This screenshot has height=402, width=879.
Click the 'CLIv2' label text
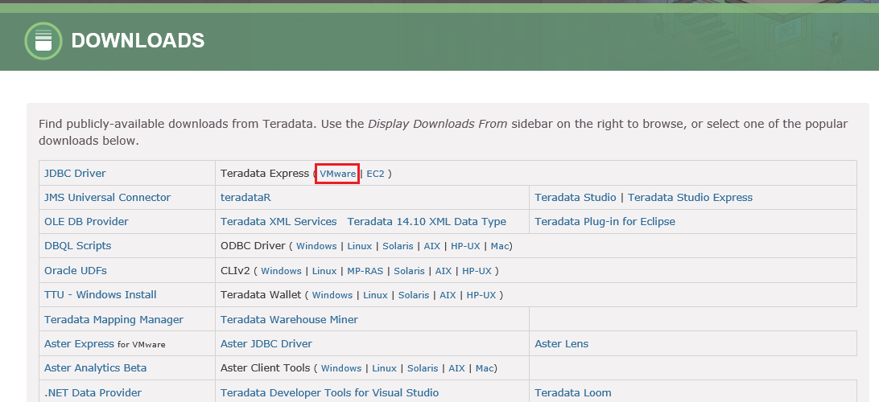click(235, 270)
